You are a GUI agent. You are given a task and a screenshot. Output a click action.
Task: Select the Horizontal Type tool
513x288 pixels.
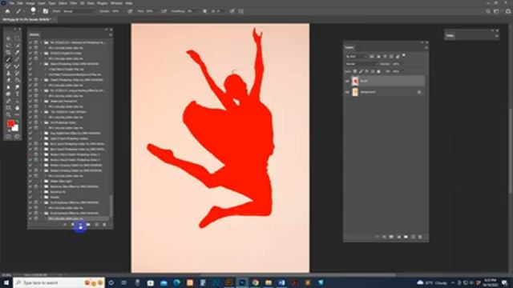[x=17, y=94]
